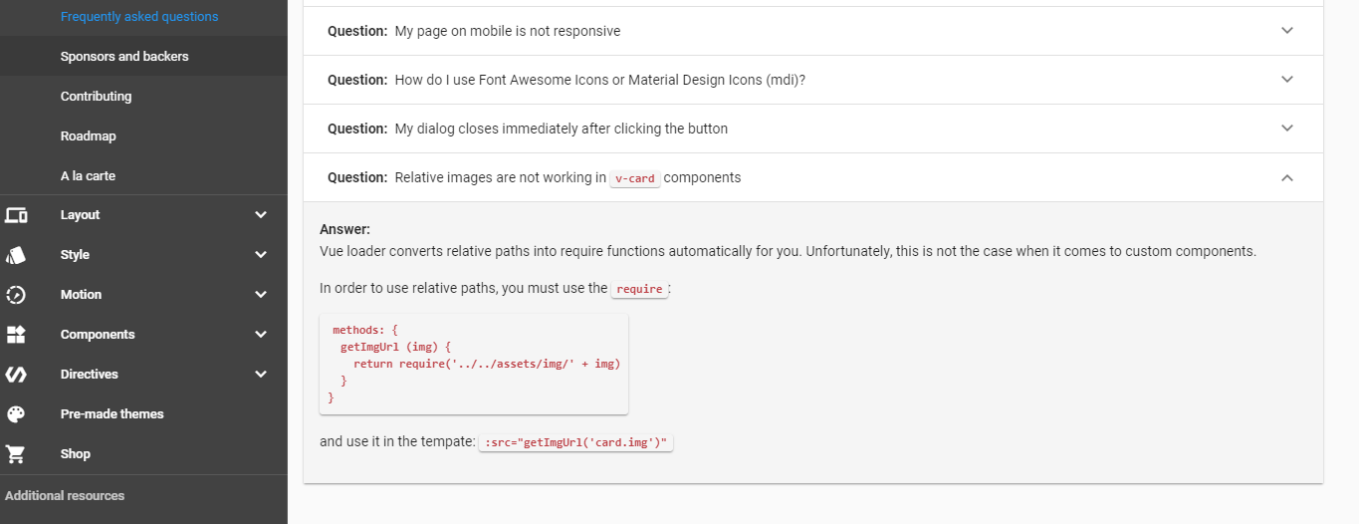The width and height of the screenshot is (1359, 524).
Task: Expand the Motion group chevron
Action: click(261, 295)
